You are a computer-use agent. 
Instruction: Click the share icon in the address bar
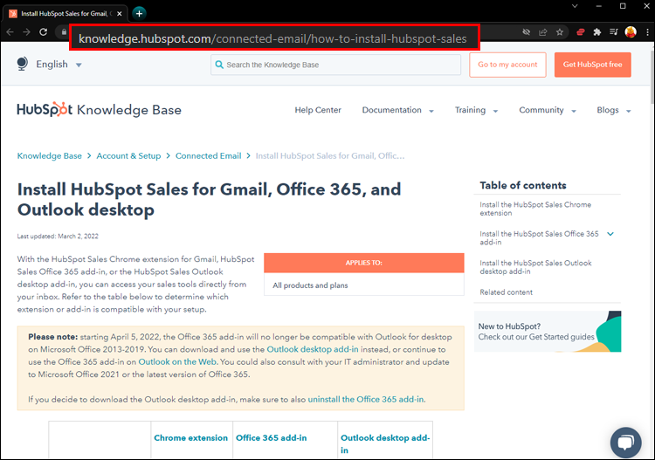543,32
